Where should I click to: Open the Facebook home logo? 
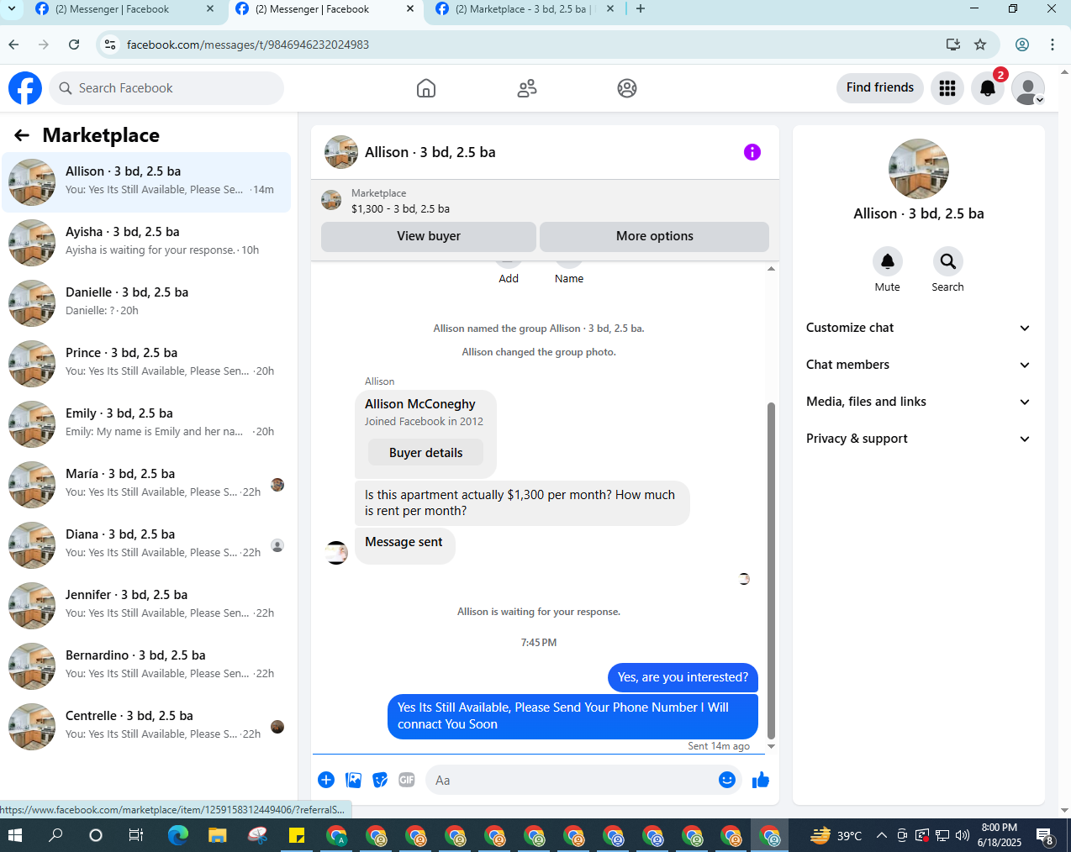(25, 88)
